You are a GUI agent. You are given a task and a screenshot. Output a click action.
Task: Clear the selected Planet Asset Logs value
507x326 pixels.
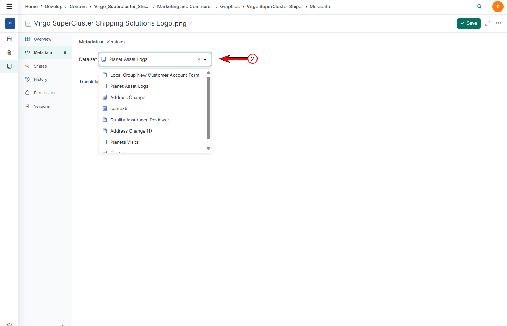click(199, 59)
